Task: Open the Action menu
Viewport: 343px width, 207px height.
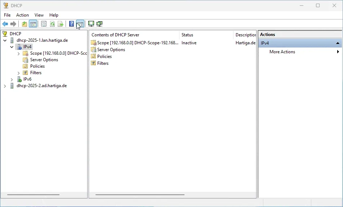Action: (x=22, y=15)
